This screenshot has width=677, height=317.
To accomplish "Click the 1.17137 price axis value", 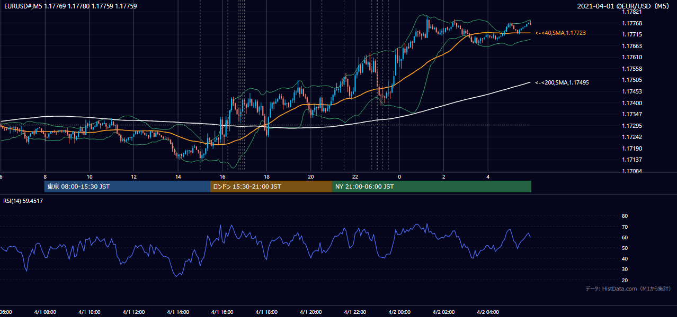I will pos(631,160).
